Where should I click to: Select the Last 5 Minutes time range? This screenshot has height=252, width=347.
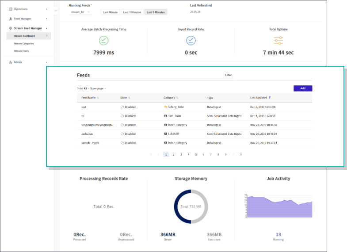coord(156,12)
